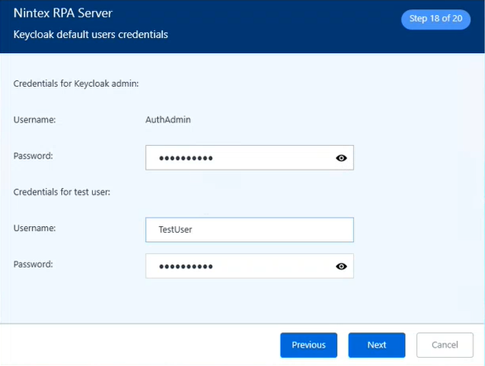Screen dimensions: 485x366
Task: Reveal the test user password
Action: coord(341,267)
